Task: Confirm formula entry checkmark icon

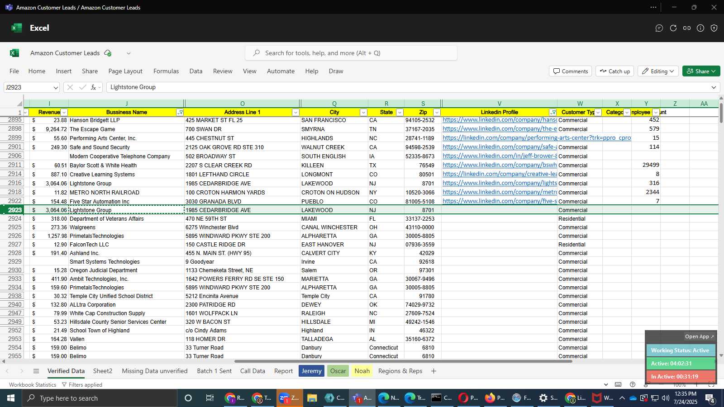Action: 82,87
